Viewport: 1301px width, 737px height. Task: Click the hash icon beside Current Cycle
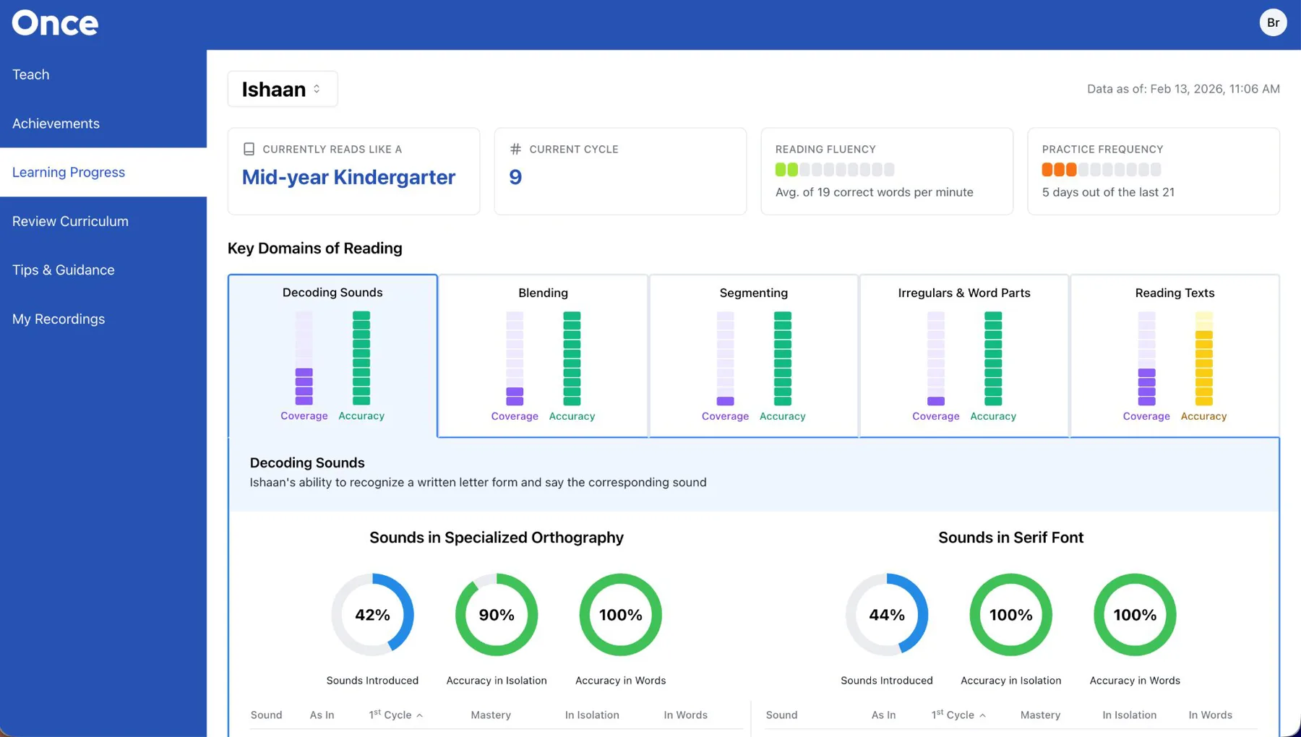click(515, 149)
